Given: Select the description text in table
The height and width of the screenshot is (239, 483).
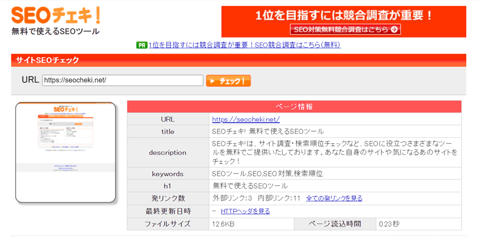Looking at the screenshot, I should [x=335, y=152].
